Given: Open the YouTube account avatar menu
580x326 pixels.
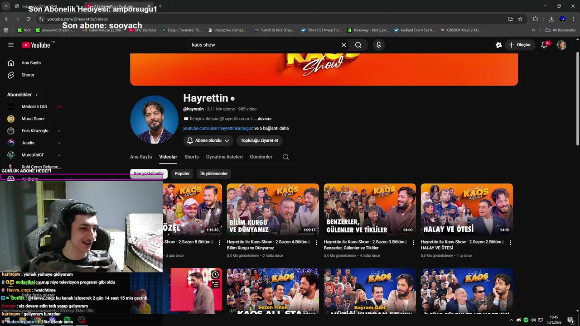Looking at the screenshot, I should point(561,45).
